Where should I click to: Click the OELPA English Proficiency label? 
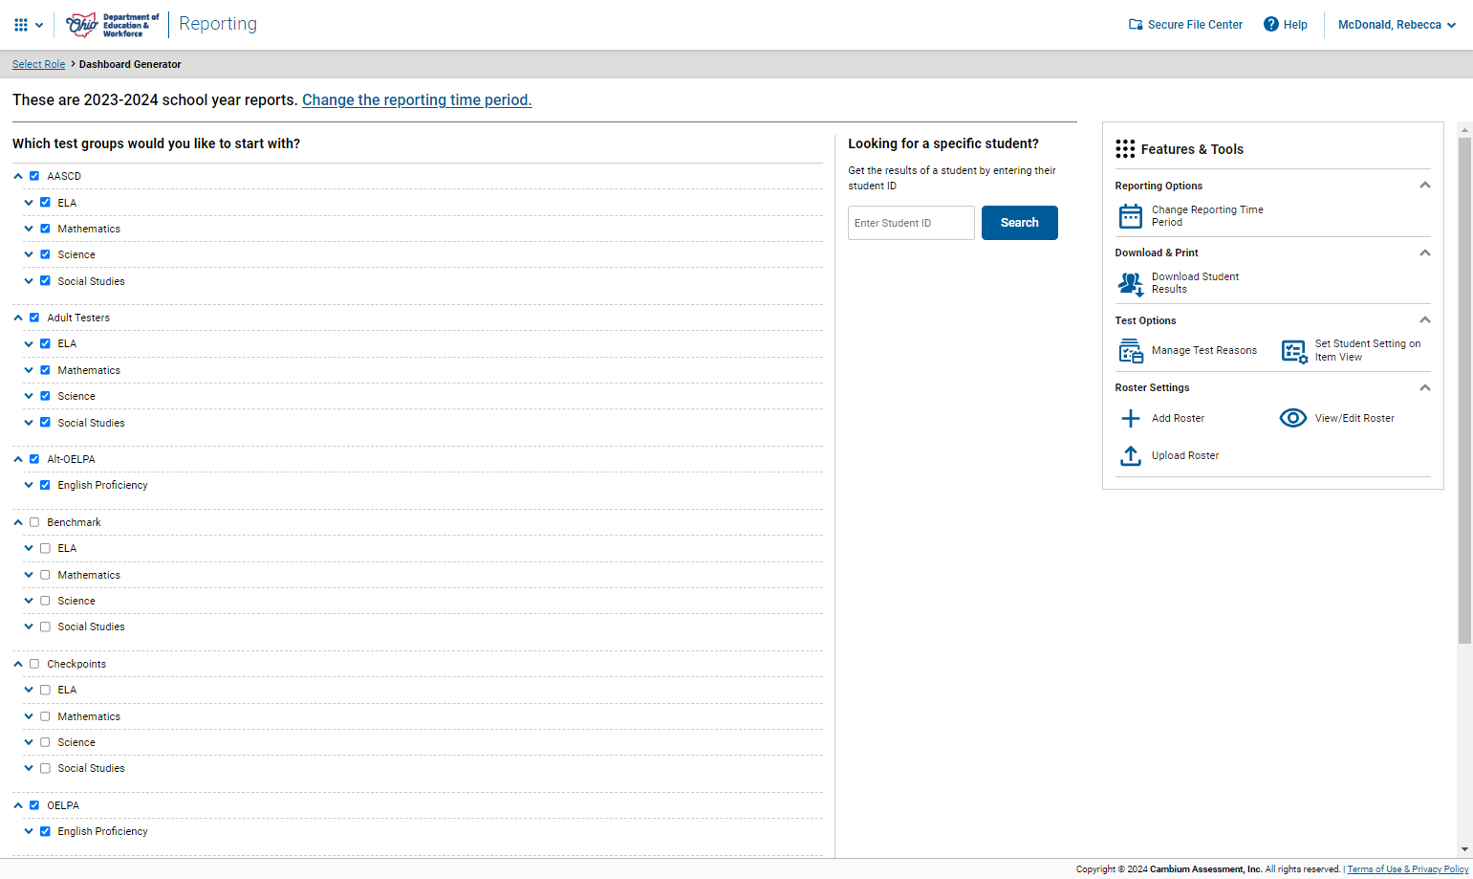[102, 832]
